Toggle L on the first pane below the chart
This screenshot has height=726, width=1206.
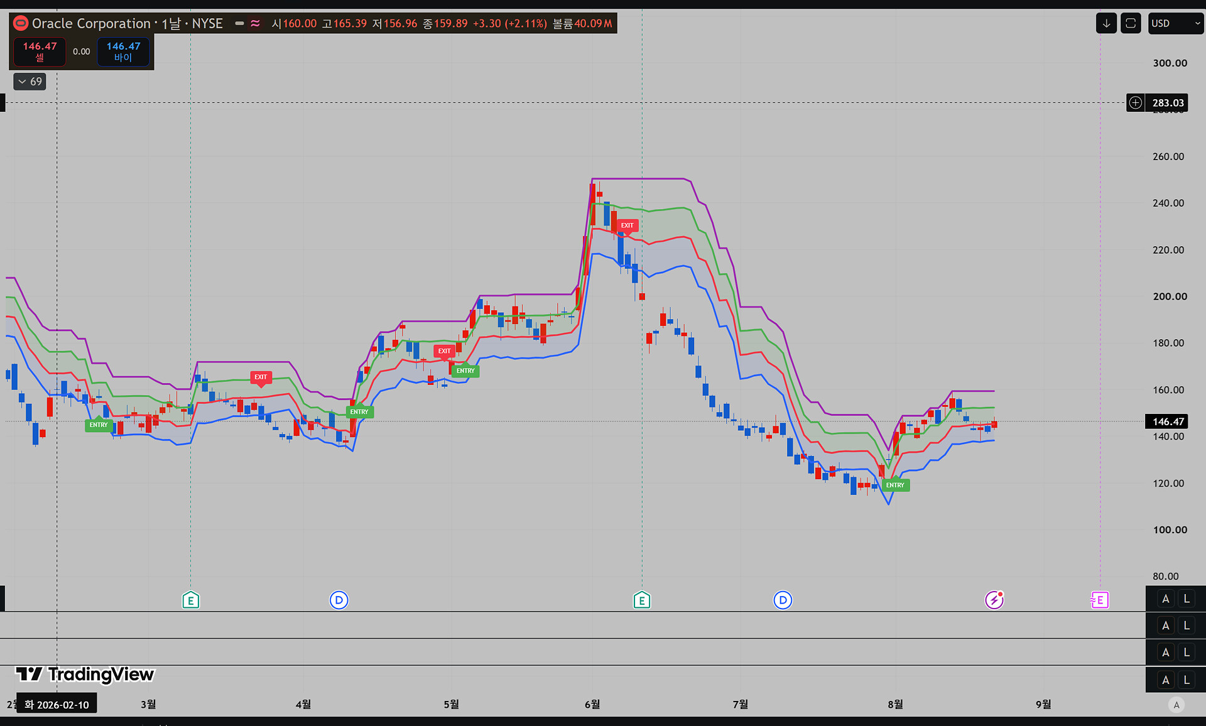[1187, 626]
